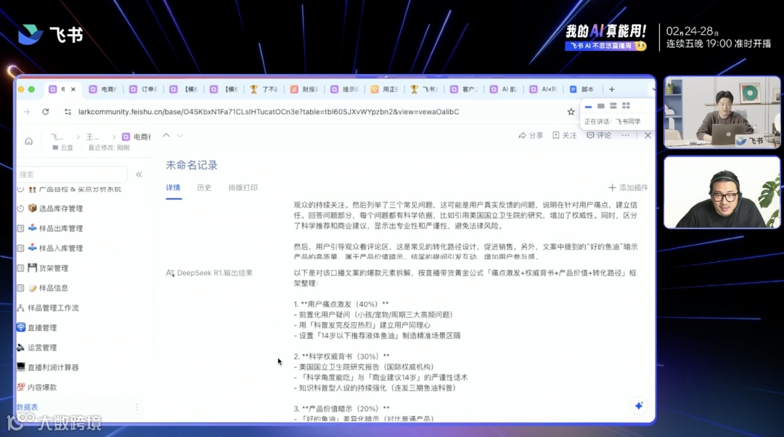The image size is (784, 437).
Task: Click the 飞书 logo in the corner
Action: [x=50, y=35]
